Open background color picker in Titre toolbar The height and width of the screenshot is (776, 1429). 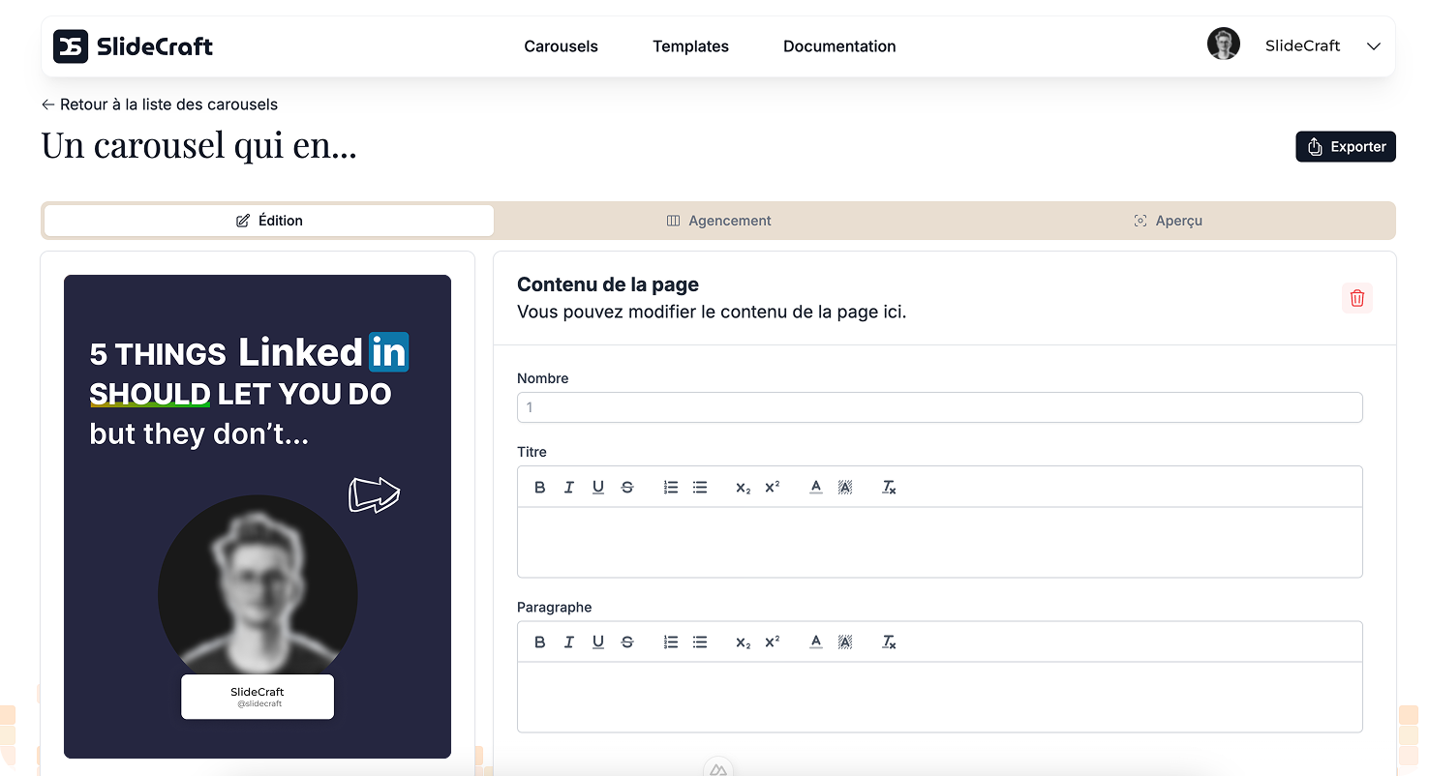click(x=845, y=488)
